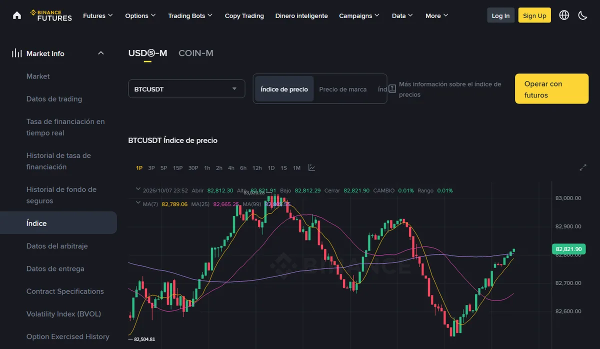Click the 82,504.81 low price label
Screen dimensions: 600x349
coord(144,339)
